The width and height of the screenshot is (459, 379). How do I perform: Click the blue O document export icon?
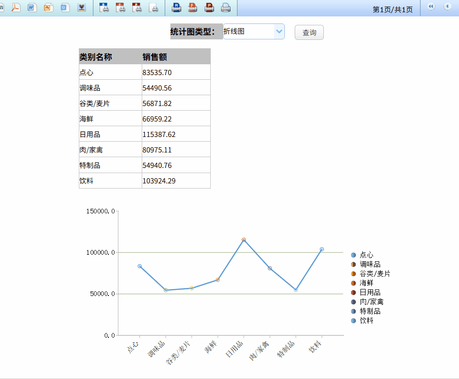[x=65, y=8]
